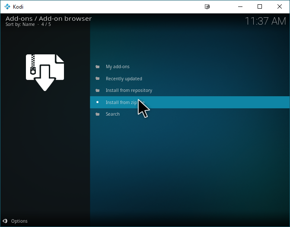
Task: Minimize the Kodi window
Action: (240, 6)
